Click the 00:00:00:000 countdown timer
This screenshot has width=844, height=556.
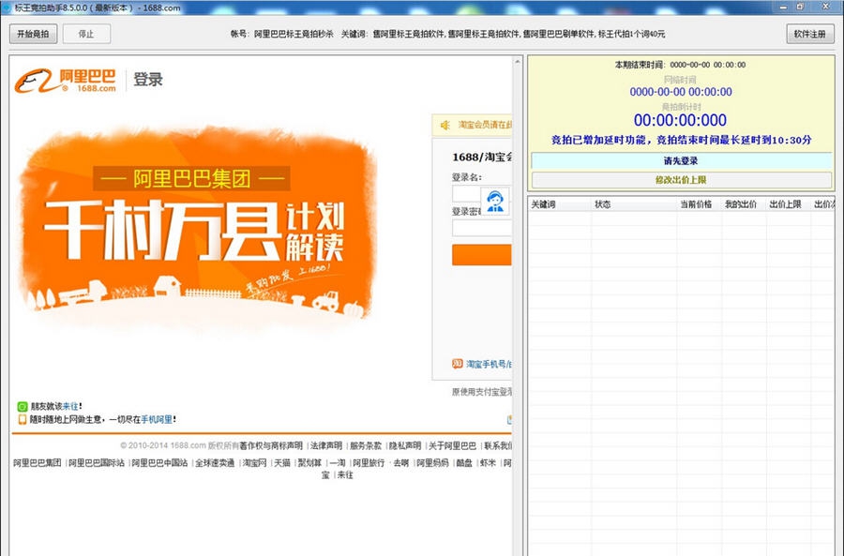681,120
